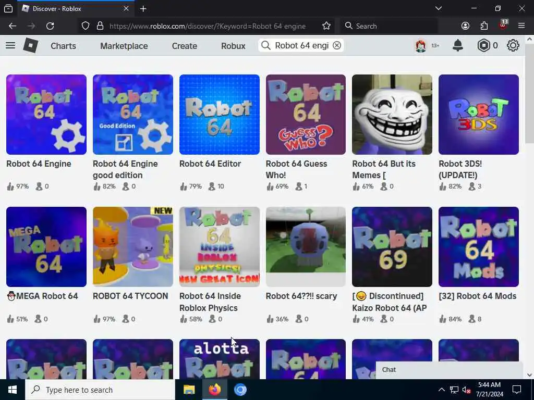Viewport: 534px width, 400px height.
Task: Launch File Explorer from taskbar
Action: [189, 390]
